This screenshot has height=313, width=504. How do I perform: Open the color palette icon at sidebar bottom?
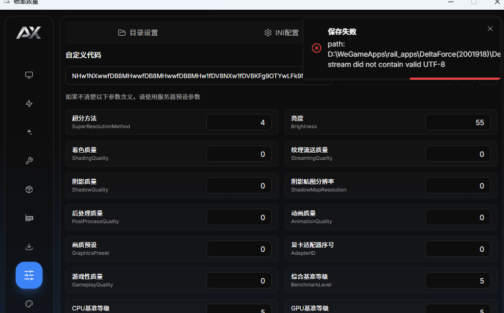29,304
